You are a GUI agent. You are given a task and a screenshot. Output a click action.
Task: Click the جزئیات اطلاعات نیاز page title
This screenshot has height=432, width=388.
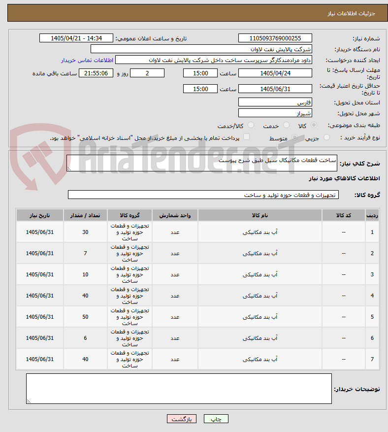[351, 13]
